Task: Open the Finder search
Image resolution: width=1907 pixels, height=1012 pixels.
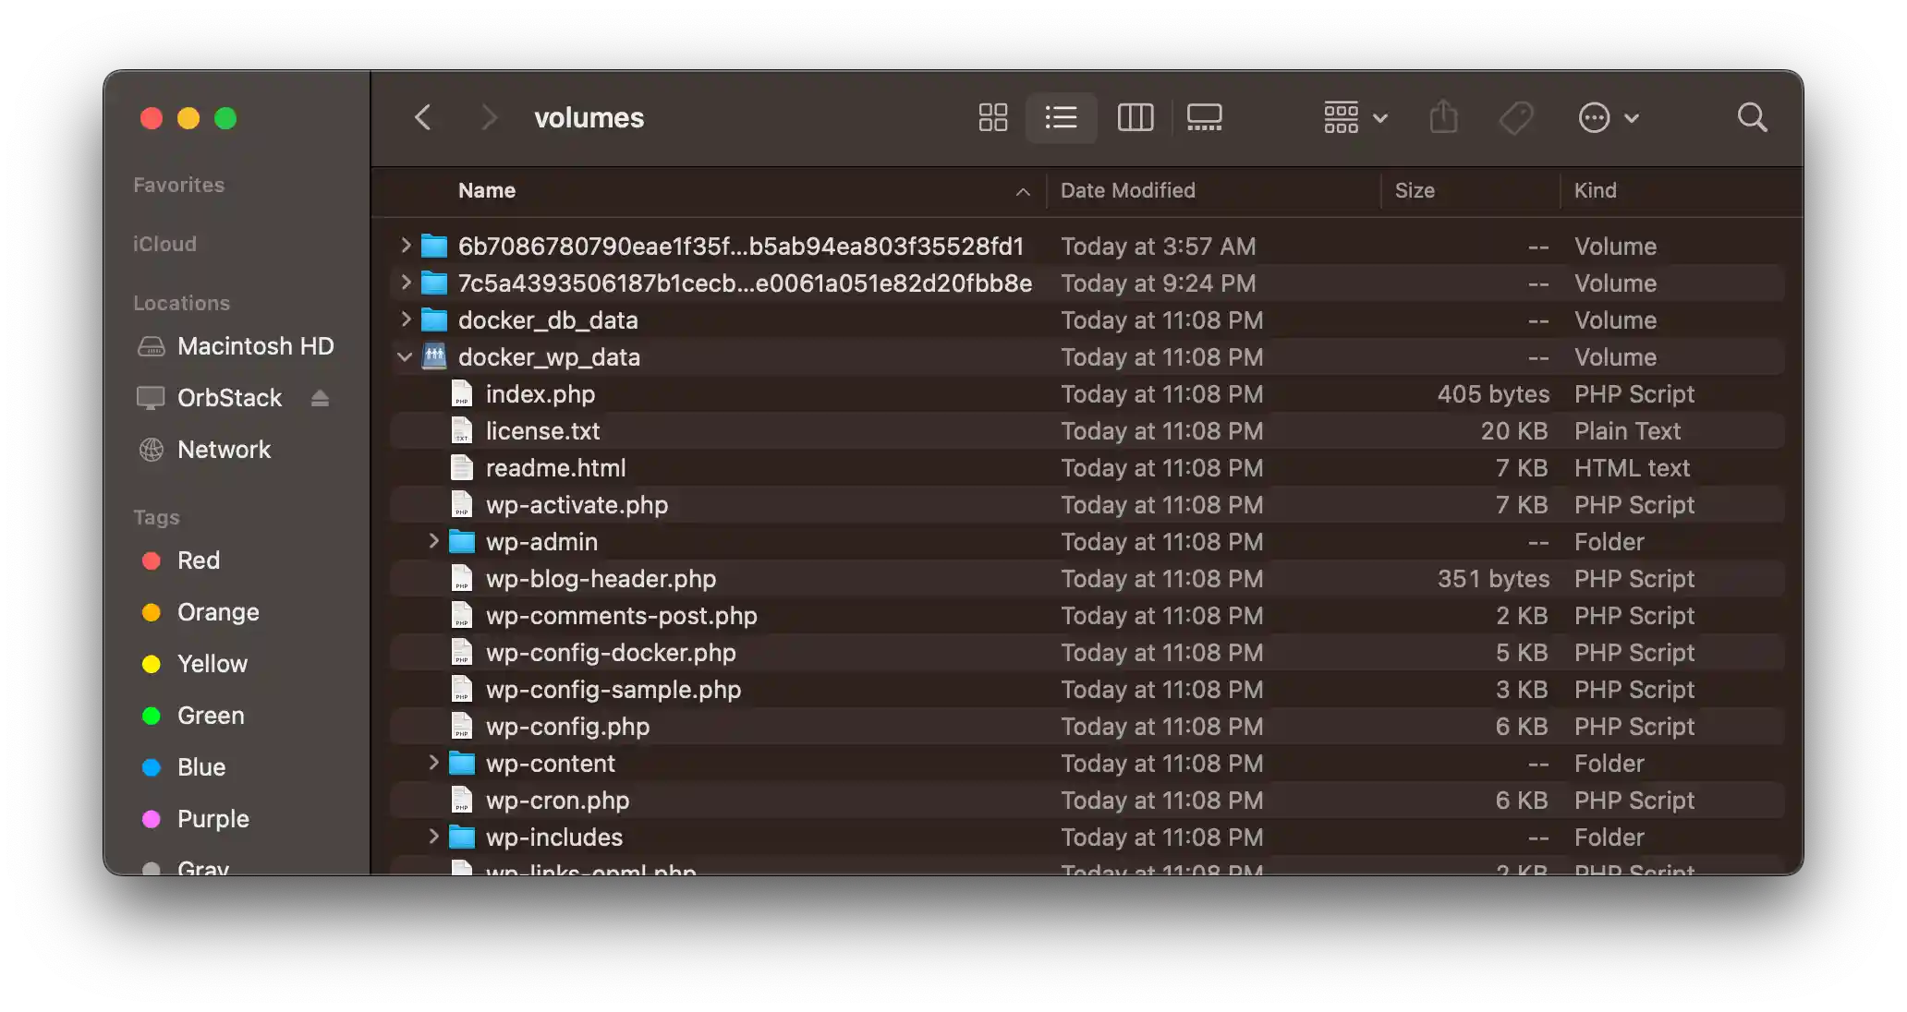Action: click(1751, 117)
